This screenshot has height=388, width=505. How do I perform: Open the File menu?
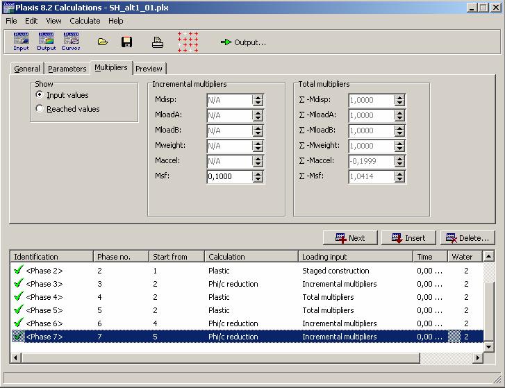pyautogui.click(x=11, y=21)
